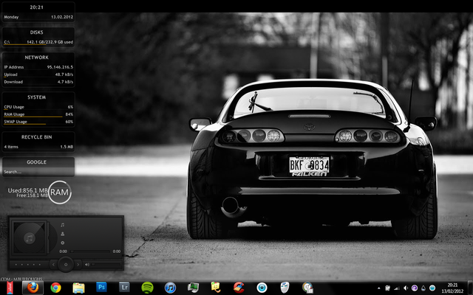The height and width of the screenshot is (295, 473).
Task: Open Windows Explorer folder icon
Action: (78, 288)
